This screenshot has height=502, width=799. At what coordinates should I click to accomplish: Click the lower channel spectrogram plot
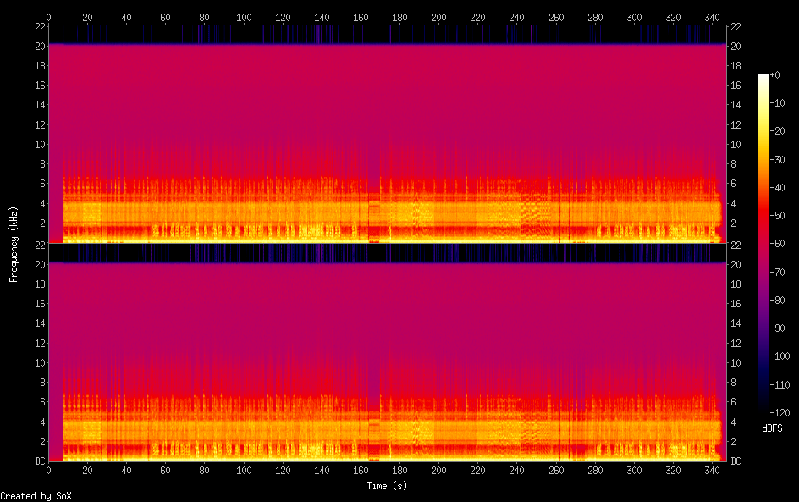388,353
